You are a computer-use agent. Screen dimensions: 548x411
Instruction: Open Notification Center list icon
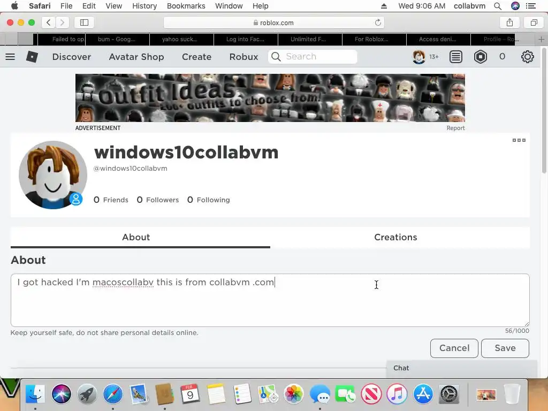pyautogui.click(x=530, y=6)
